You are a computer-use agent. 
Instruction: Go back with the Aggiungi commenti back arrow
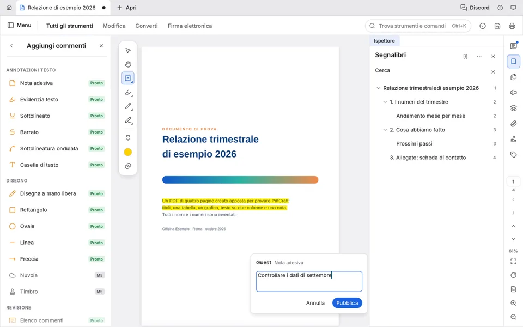pos(11,46)
